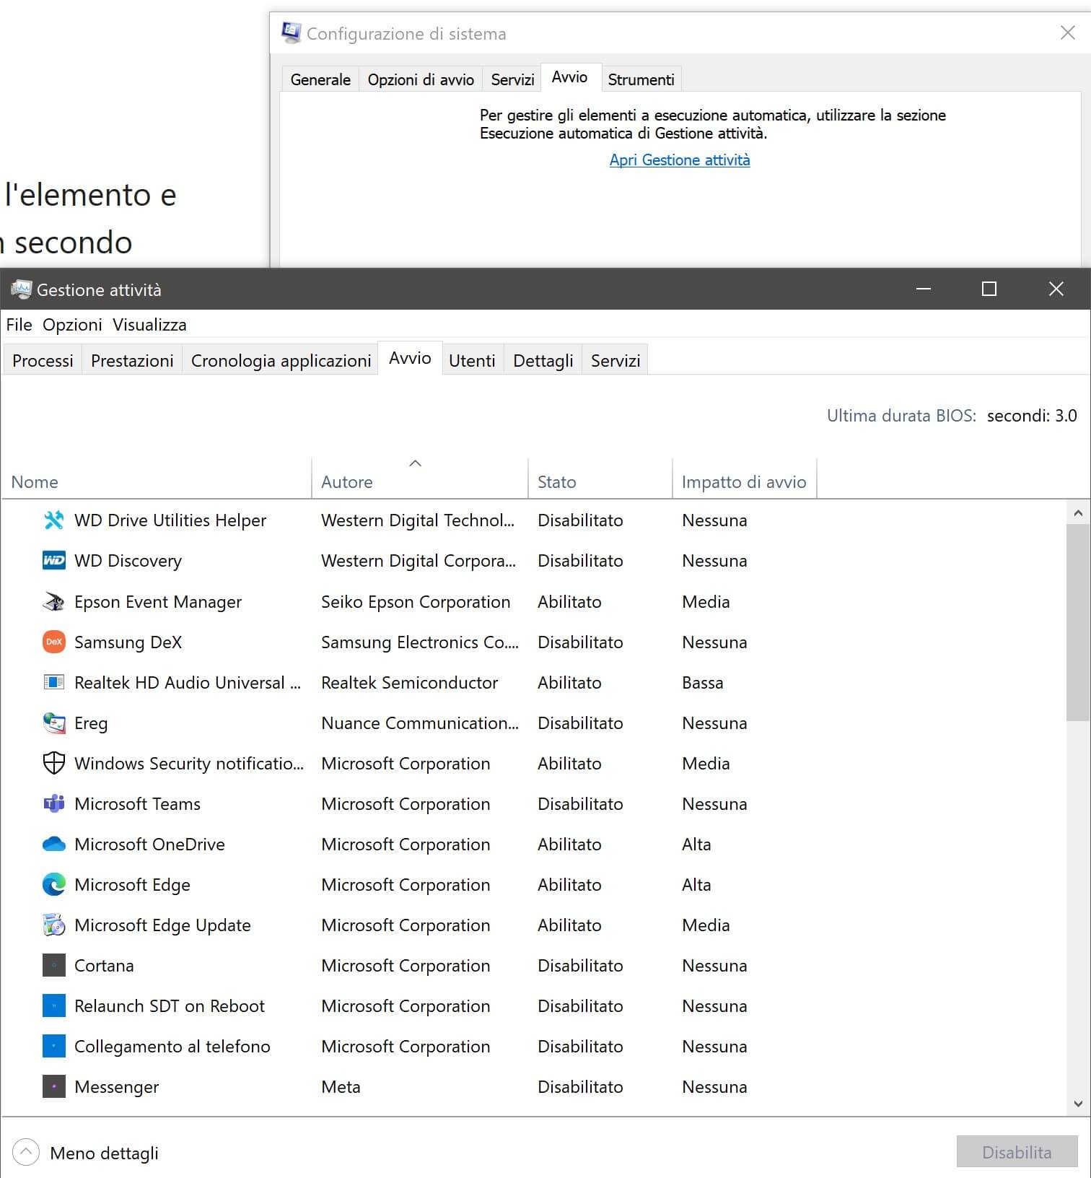
Task: Sort entries by Stato column header
Action: (556, 481)
